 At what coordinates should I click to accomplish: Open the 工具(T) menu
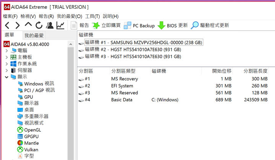[x=92, y=16]
